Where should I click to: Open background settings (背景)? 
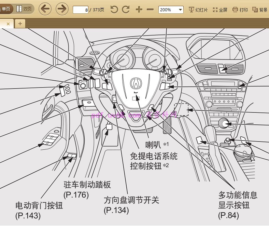260,10
